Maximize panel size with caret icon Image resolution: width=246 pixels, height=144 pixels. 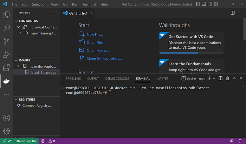click(x=234, y=78)
